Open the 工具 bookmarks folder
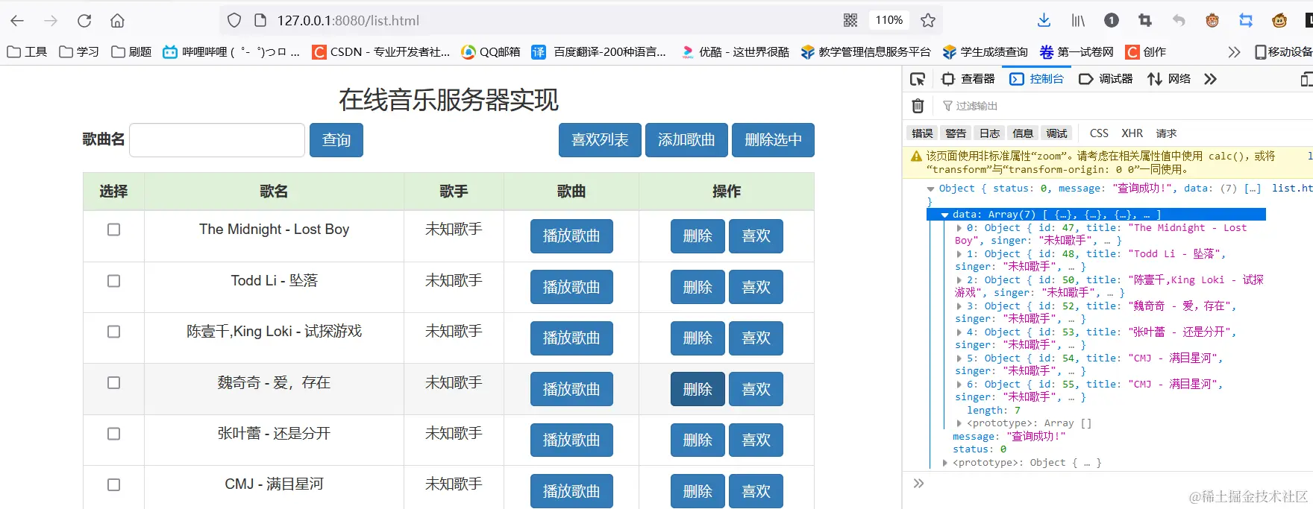 [27, 52]
